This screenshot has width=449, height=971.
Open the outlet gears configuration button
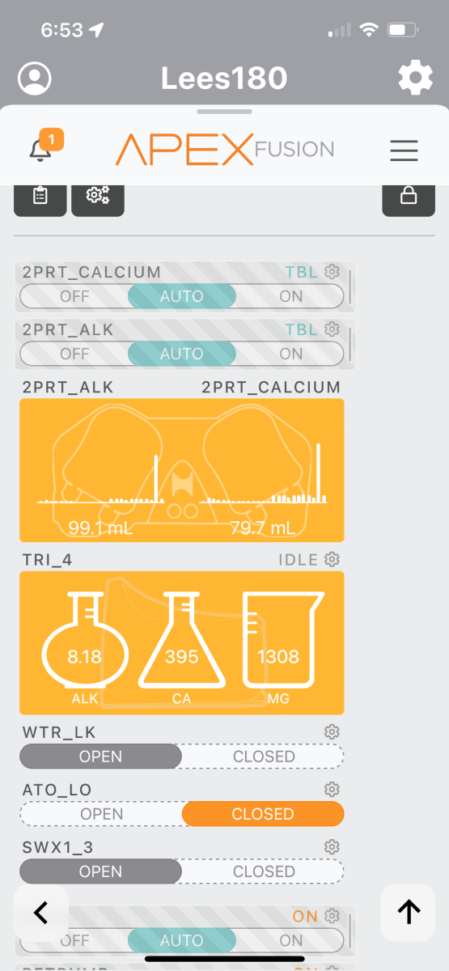pos(98,197)
